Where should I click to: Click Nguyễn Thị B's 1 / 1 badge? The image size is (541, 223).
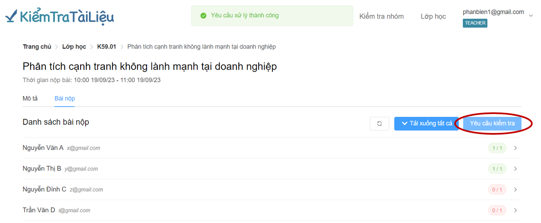tap(497, 169)
